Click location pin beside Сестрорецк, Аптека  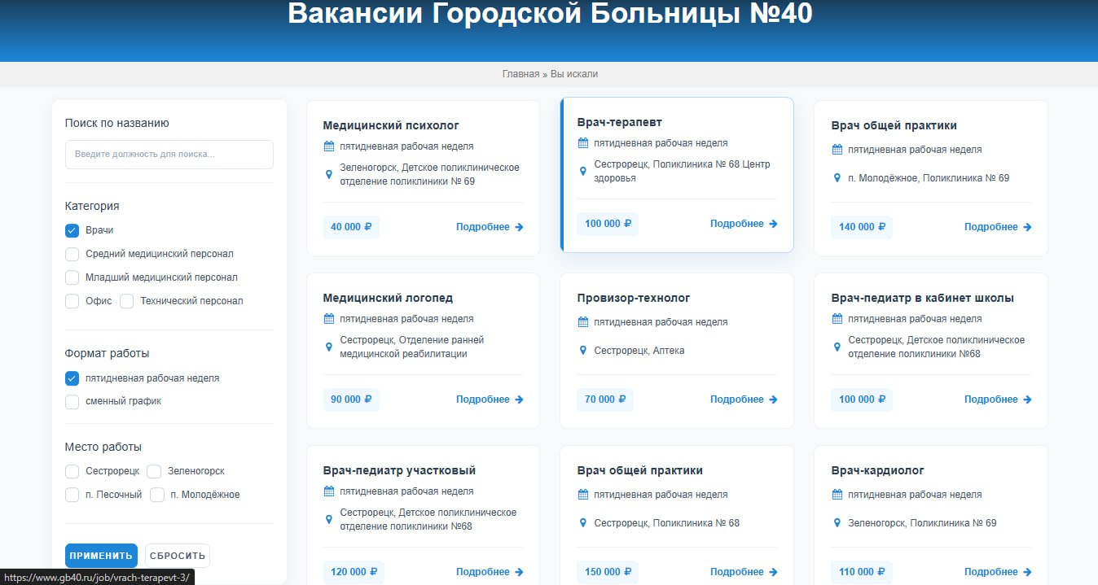click(x=583, y=351)
